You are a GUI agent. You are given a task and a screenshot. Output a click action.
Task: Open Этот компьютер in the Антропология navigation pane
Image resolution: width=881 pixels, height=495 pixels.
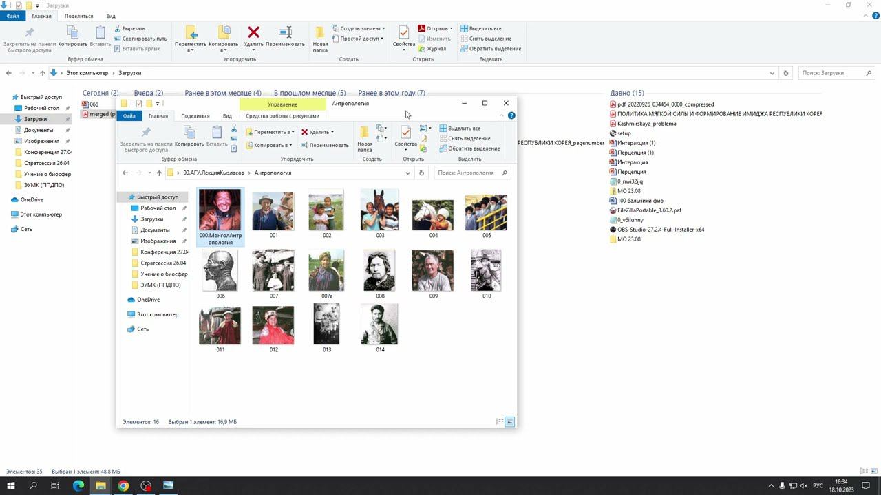[157, 314]
